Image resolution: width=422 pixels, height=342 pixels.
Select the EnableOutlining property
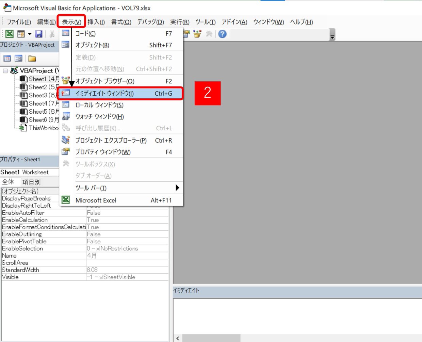[x=44, y=234]
